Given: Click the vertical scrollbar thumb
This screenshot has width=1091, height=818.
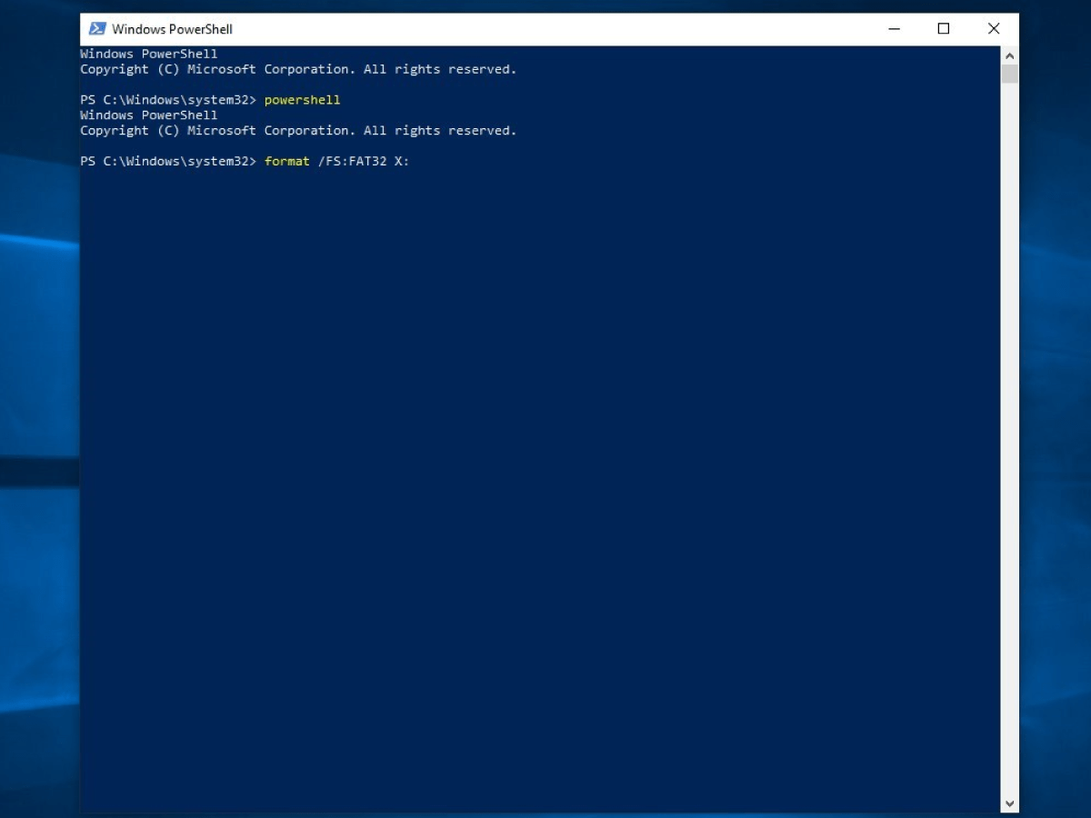Looking at the screenshot, I should click(x=1009, y=74).
